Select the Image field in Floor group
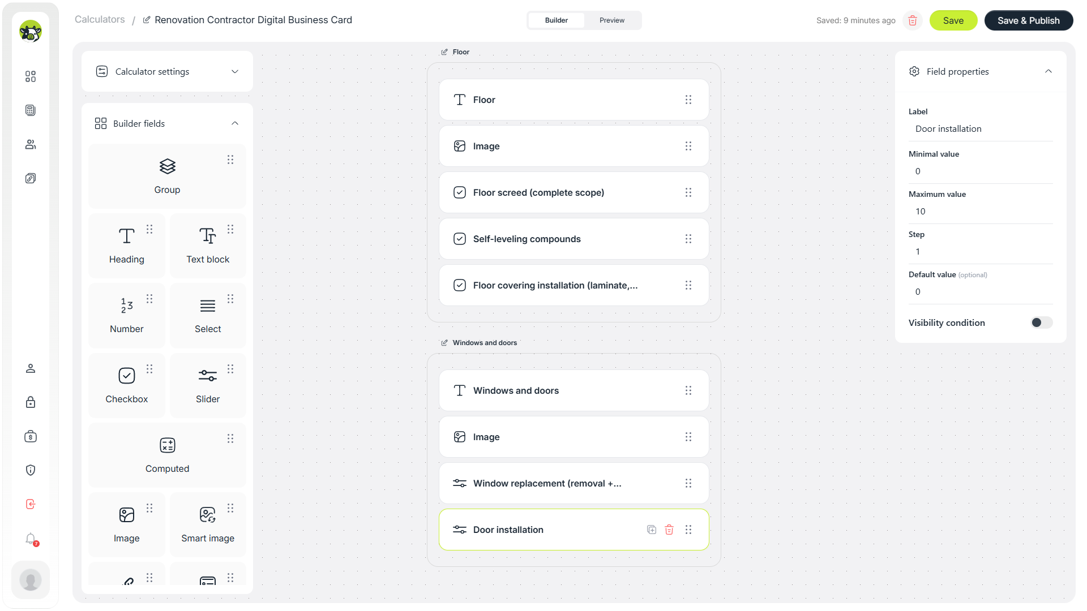Image resolution: width=1087 pixels, height=611 pixels. pos(574,146)
